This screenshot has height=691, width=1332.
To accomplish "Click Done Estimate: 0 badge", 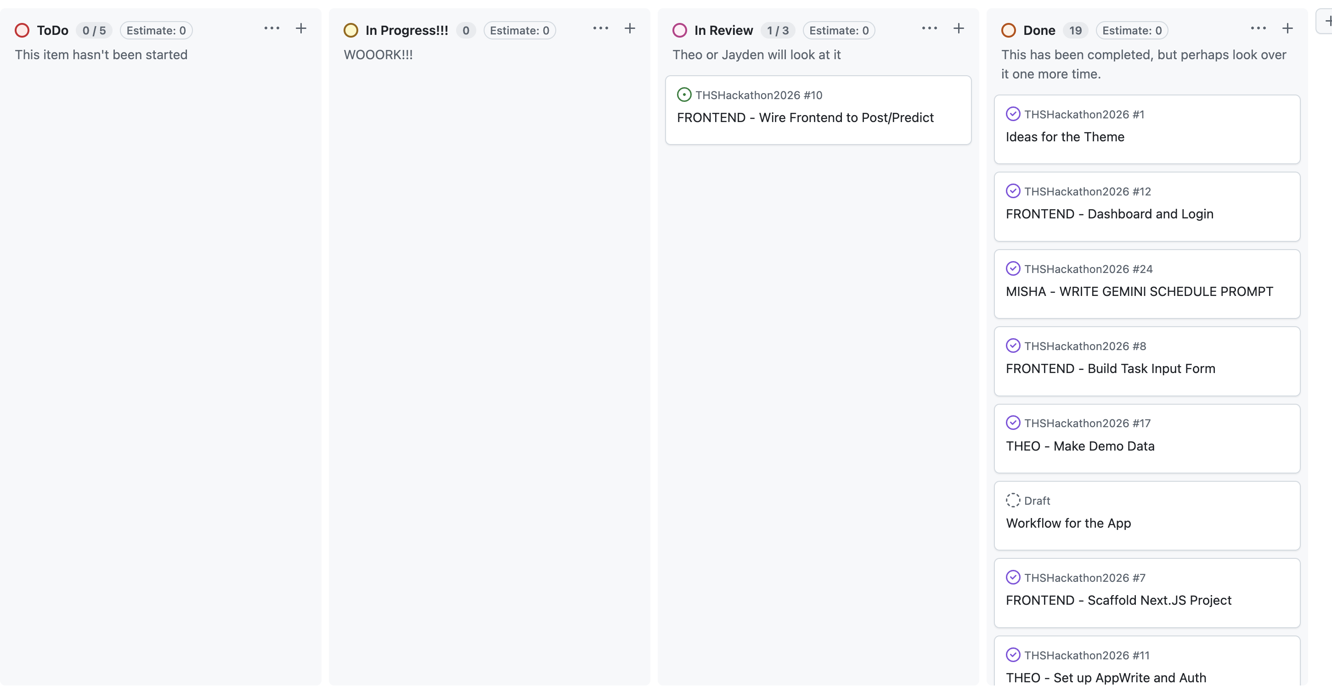I will [x=1131, y=30].
